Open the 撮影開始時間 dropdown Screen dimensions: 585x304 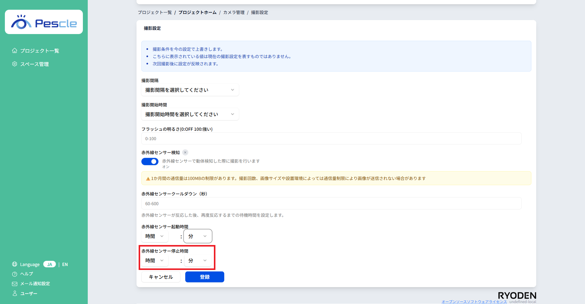click(190, 114)
